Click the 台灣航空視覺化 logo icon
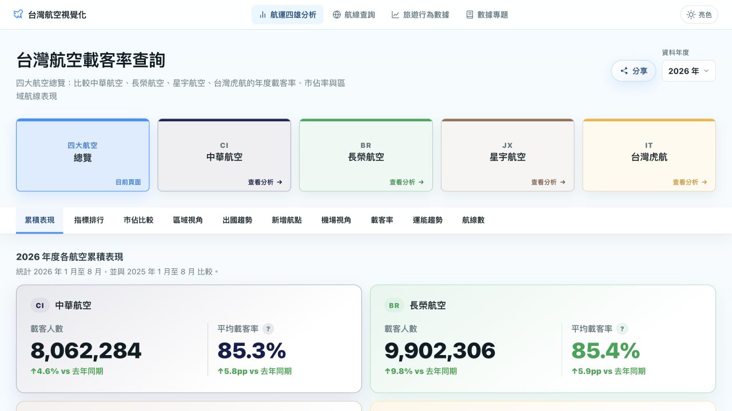The height and width of the screenshot is (411, 732). (18, 14)
